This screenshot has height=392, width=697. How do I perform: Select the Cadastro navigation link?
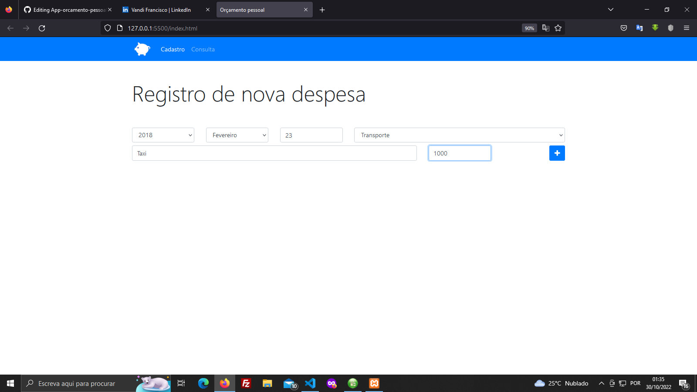[x=173, y=49]
